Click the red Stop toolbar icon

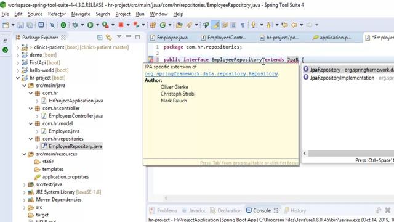pos(121,25)
